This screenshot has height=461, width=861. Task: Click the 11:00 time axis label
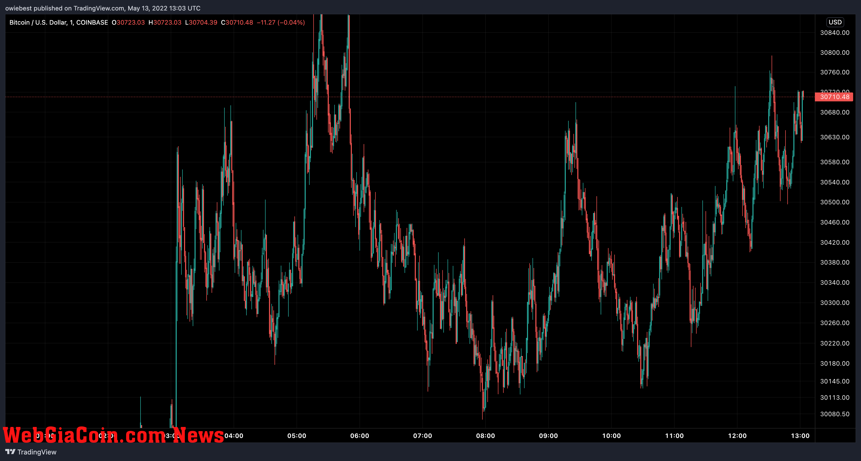tap(674, 436)
